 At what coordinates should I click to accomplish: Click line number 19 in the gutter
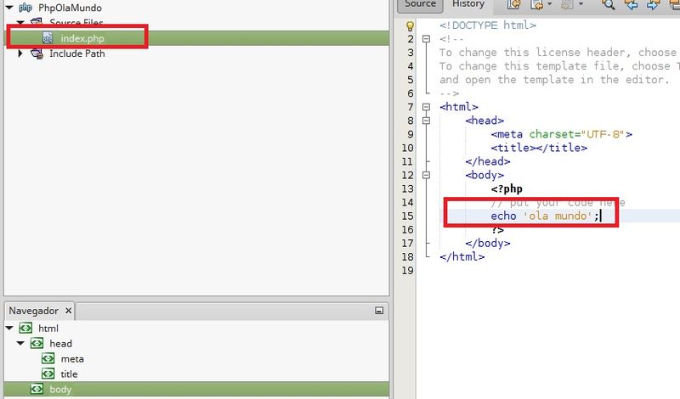coord(407,270)
